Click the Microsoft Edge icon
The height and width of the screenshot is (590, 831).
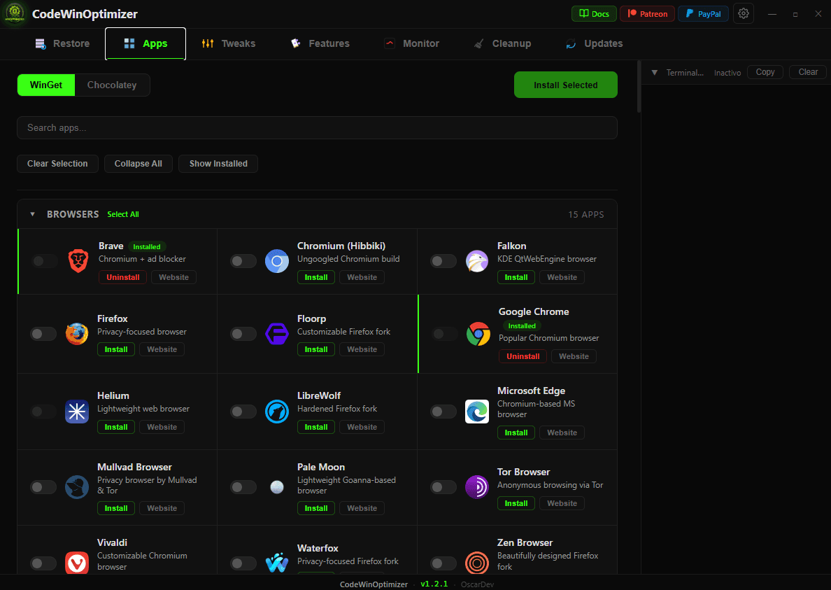[x=477, y=412]
